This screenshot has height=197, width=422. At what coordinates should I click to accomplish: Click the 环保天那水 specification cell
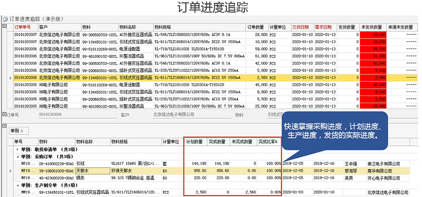[x=136, y=171]
